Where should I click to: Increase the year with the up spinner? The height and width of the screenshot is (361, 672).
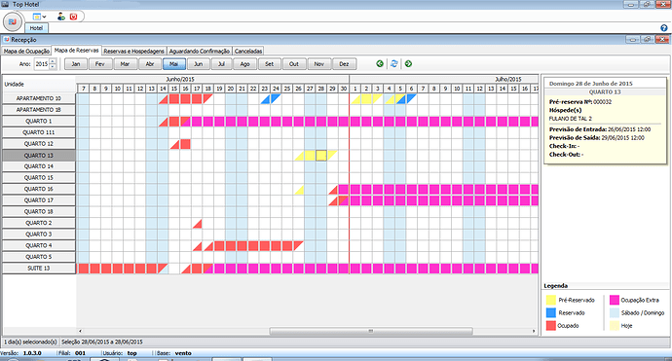point(53,61)
